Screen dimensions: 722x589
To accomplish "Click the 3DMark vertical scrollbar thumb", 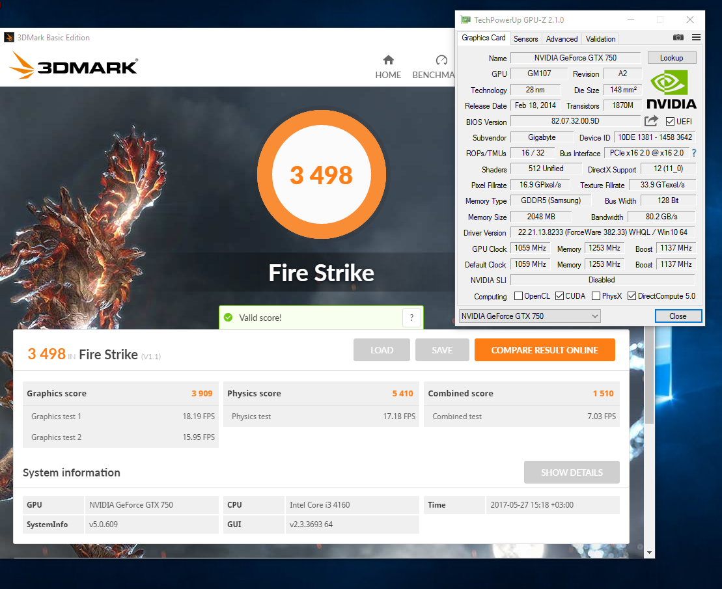I will tap(649, 375).
